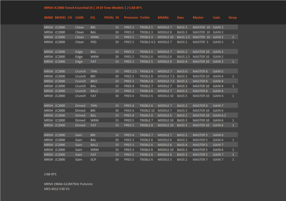The image size is (286, 201).
Task: Select BRI2 in the Crunch BRI2 row
Action: (94, 81)
